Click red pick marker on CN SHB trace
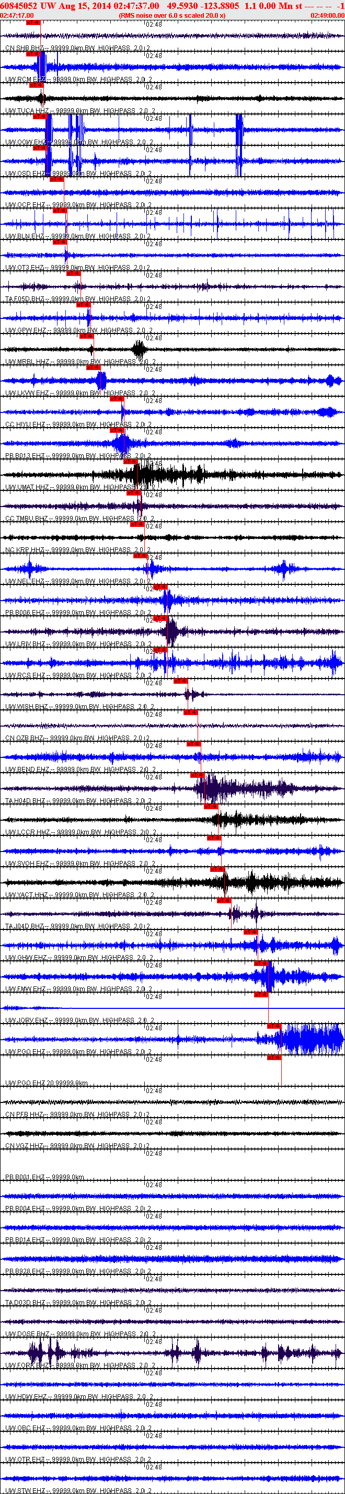Image resolution: width=345 pixels, height=1494 pixels. [34, 22]
